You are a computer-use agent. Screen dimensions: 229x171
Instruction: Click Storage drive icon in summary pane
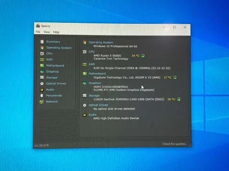pyautogui.click(x=85, y=96)
